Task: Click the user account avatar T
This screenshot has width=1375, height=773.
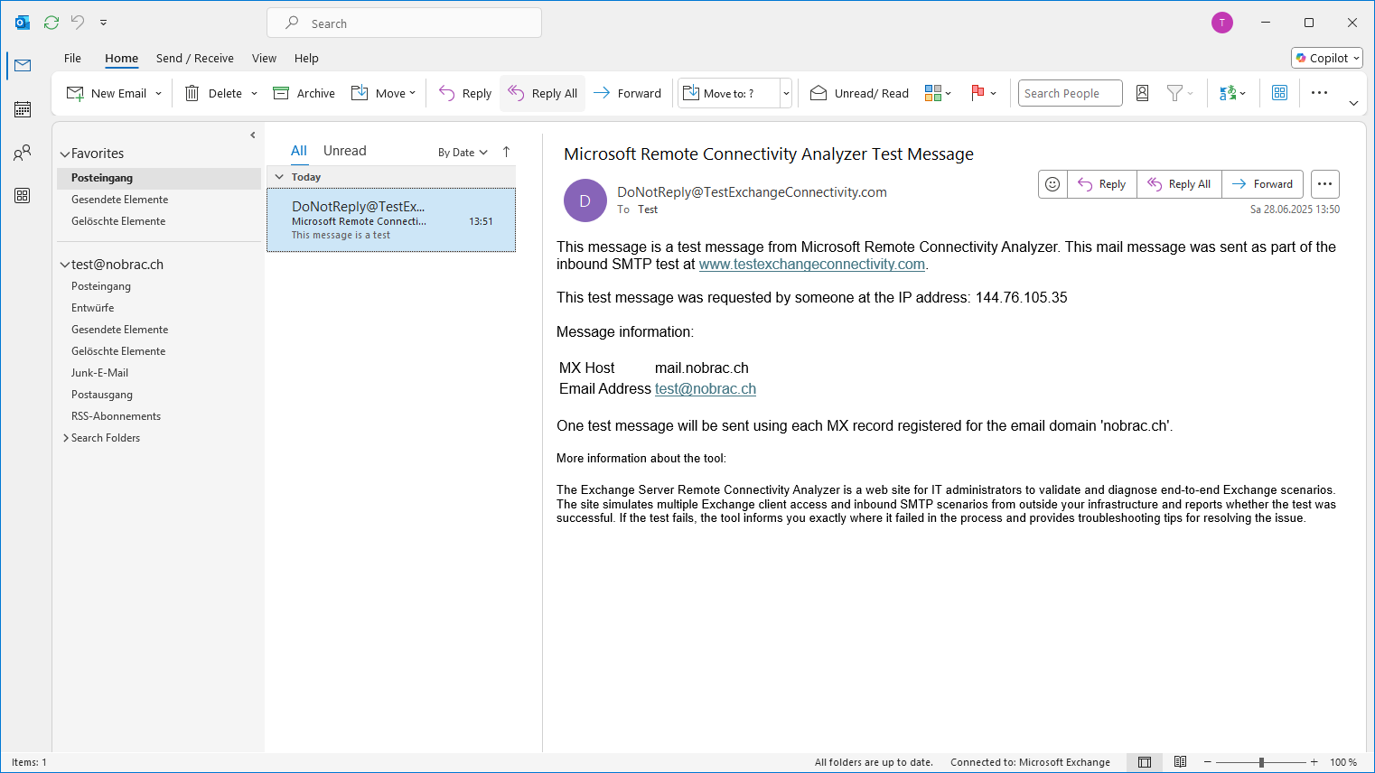Action: [1222, 23]
